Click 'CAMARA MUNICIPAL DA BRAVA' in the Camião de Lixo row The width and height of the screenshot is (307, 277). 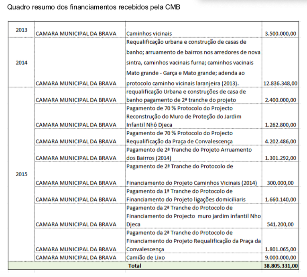pyautogui.click(x=76, y=258)
